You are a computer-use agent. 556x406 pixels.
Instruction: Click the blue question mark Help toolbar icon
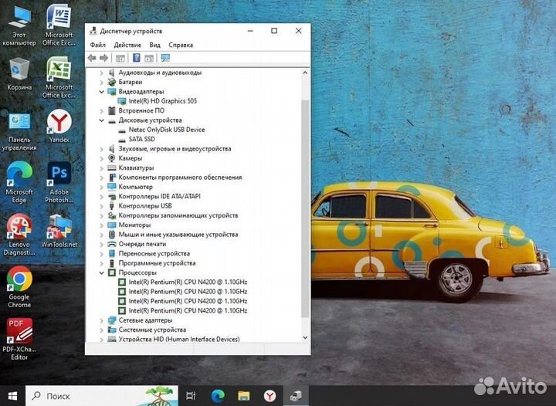[136, 58]
